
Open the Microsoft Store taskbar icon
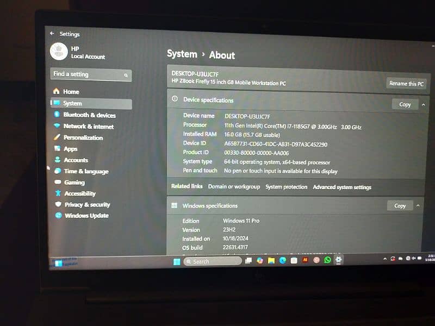(x=294, y=260)
